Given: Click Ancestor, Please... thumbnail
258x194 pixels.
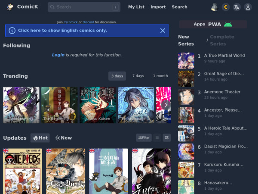Looking at the screenshot, I should click(x=186, y=115).
